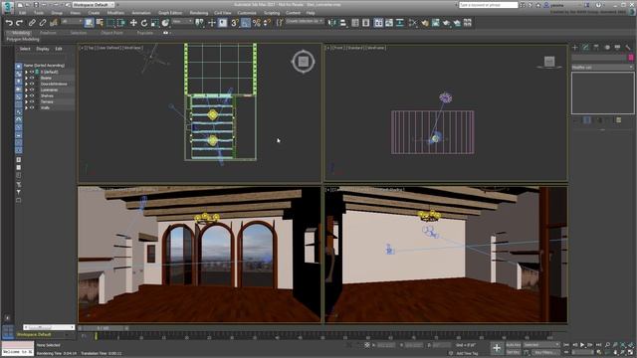Image resolution: width=637 pixels, height=358 pixels.
Task: Open the Hierarchy tab in command panel
Action: (x=596, y=48)
